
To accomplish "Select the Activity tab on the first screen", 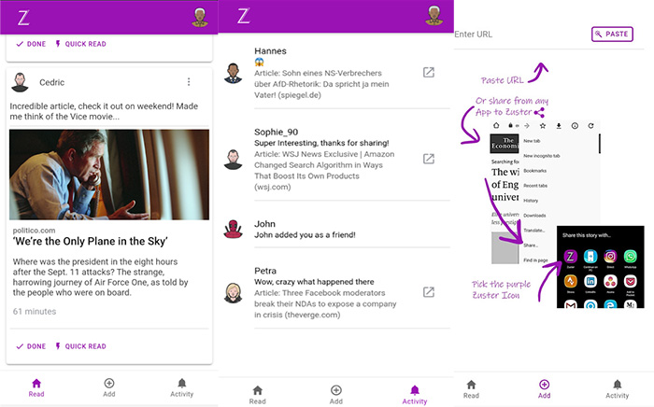I will (182, 387).
